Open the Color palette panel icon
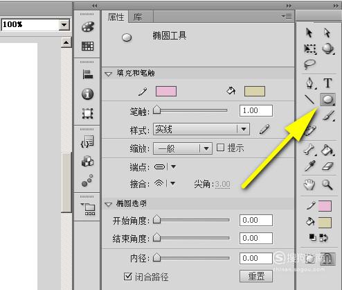 tap(87, 27)
